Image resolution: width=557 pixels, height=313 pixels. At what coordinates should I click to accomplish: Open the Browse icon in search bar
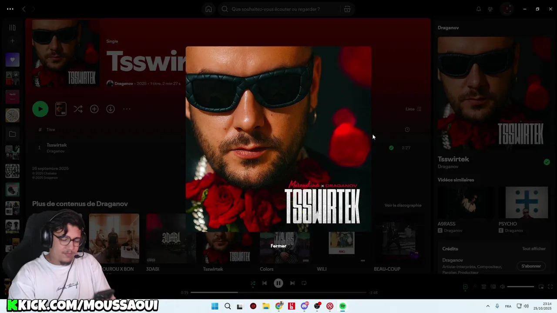pos(347,9)
